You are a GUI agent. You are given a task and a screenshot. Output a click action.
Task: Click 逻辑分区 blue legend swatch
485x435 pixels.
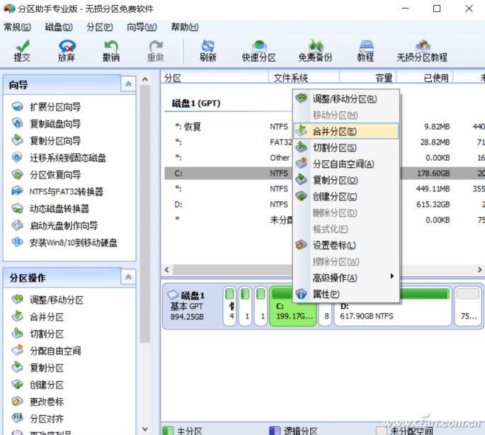click(274, 431)
